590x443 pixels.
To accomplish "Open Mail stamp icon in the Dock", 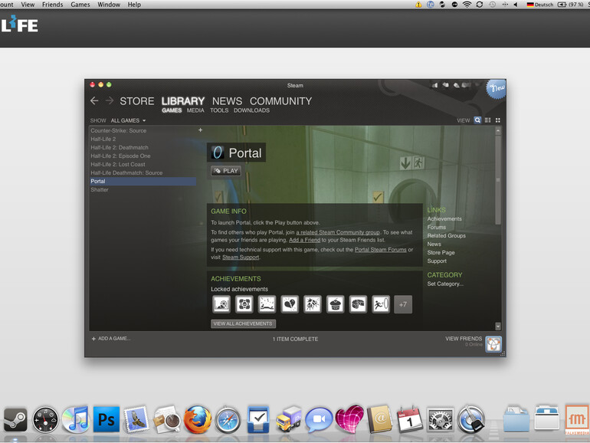I will pos(136,419).
